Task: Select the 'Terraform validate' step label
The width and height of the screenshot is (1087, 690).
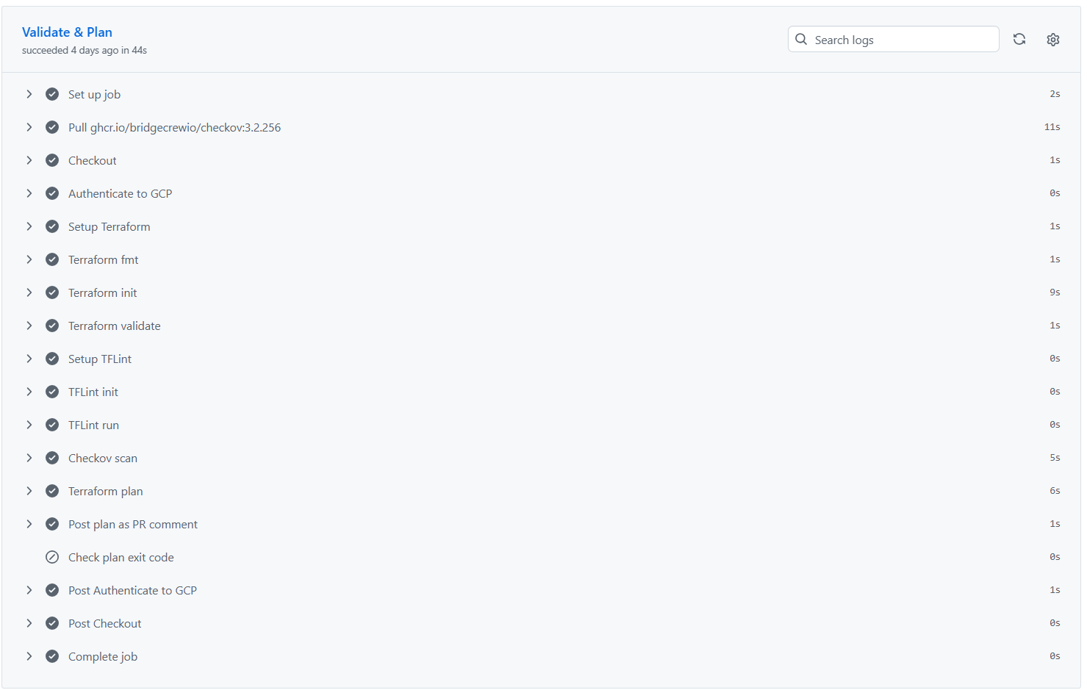Action: 114,326
